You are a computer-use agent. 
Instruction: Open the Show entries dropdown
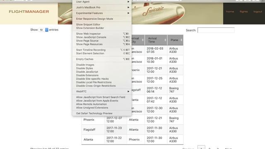(x=43, y=30)
